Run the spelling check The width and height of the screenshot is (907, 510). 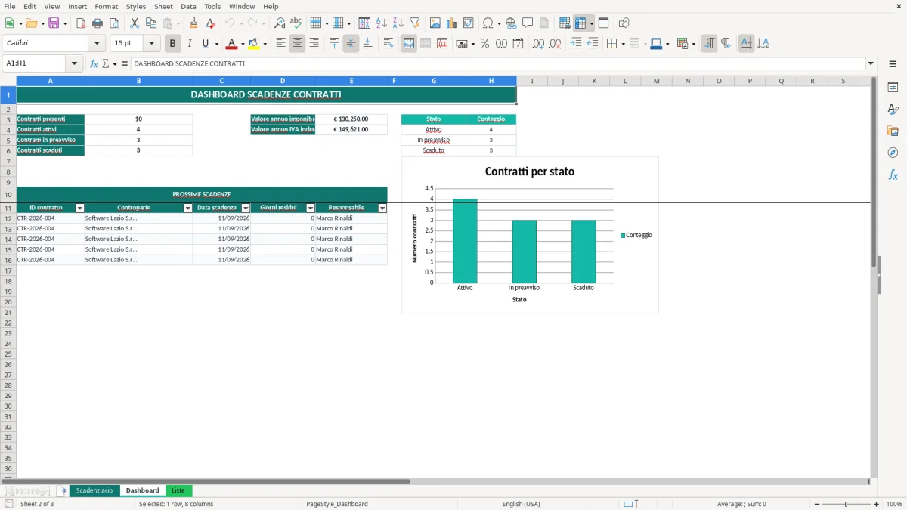pyautogui.click(x=296, y=23)
